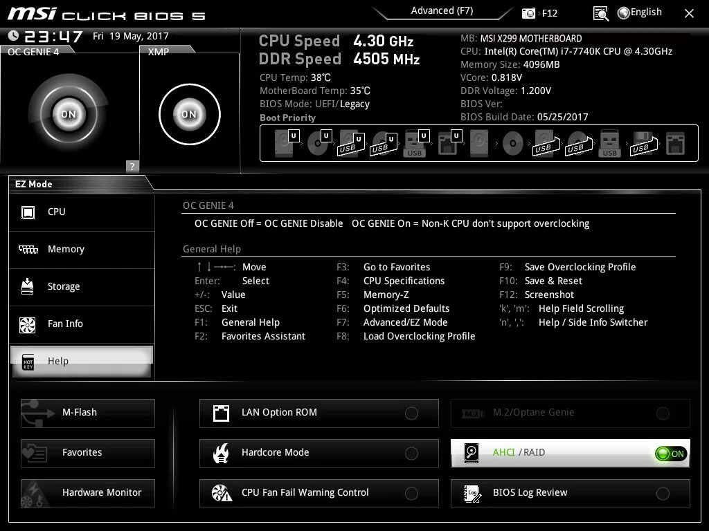Screen dimensions: 709x531
Task: Click the DDR Voltage 1.200V reading
Action: 505,91
